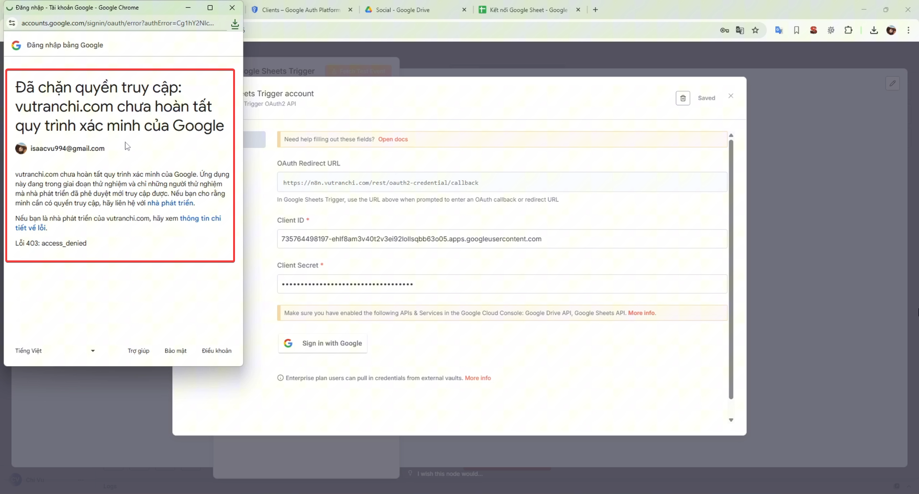Delete credential with the trash icon

pyautogui.click(x=683, y=98)
